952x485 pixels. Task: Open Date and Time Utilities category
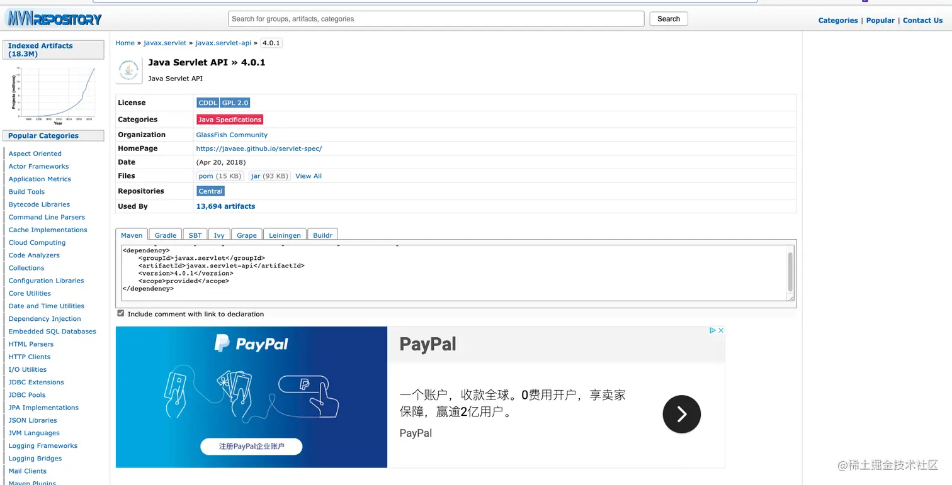pos(47,306)
